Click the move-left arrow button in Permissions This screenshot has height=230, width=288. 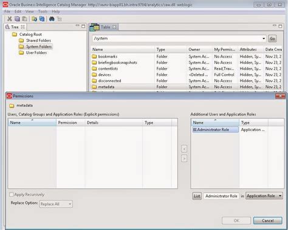pos(184,149)
